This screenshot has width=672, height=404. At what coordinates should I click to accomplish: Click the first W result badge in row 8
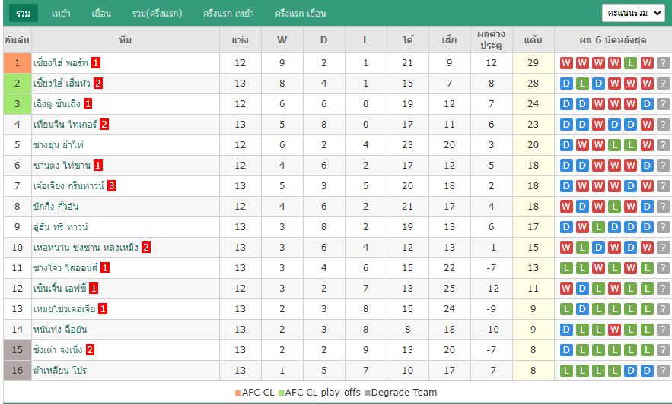point(566,207)
